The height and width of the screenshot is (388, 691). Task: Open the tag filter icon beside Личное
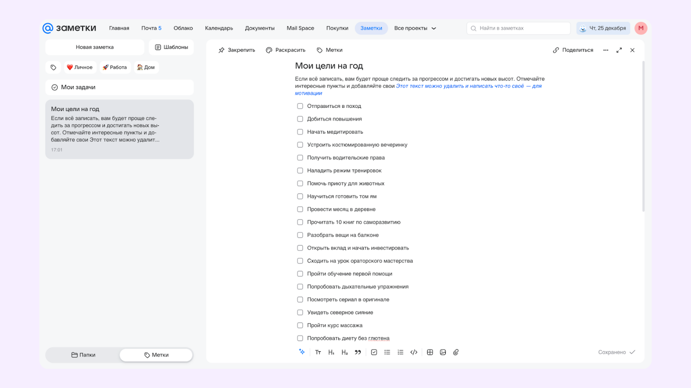click(53, 67)
